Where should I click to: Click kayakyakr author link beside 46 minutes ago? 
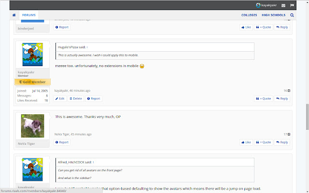[61, 91]
